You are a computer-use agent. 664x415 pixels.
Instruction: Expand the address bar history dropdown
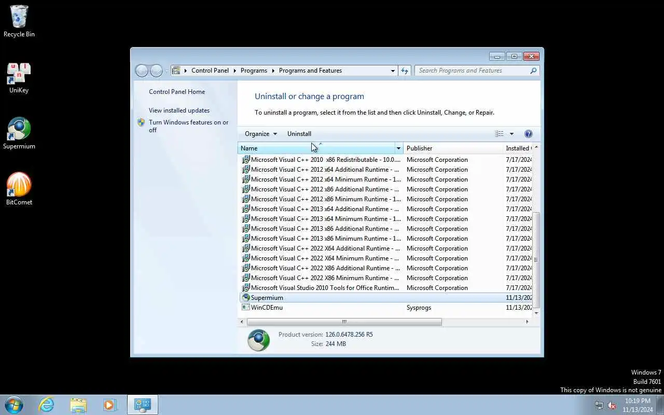tap(393, 71)
